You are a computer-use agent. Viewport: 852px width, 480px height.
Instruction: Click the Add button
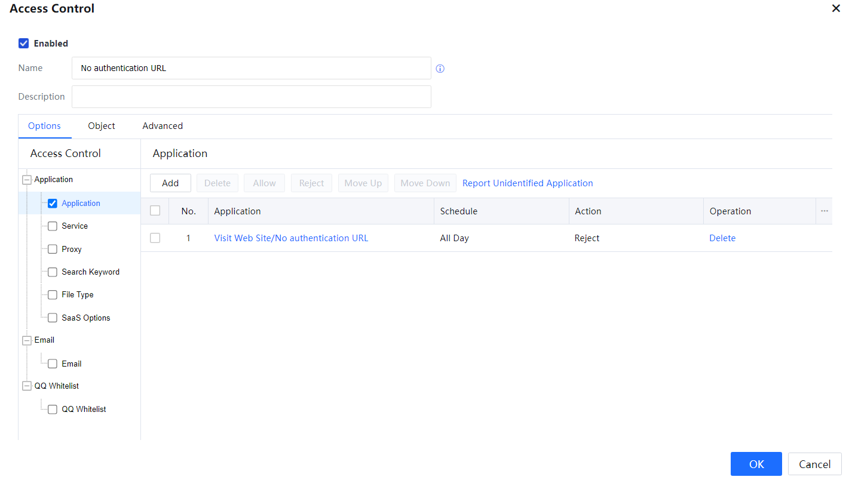pyautogui.click(x=170, y=183)
